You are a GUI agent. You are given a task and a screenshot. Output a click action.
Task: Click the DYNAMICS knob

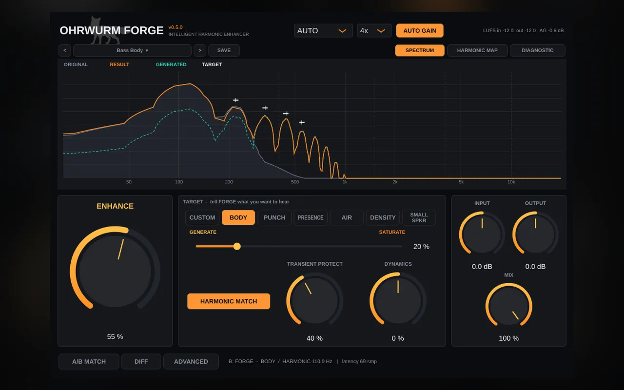pyautogui.click(x=398, y=300)
